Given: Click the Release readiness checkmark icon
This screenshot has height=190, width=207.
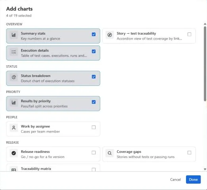Looking at the screenshot, I should click(13, 153).
